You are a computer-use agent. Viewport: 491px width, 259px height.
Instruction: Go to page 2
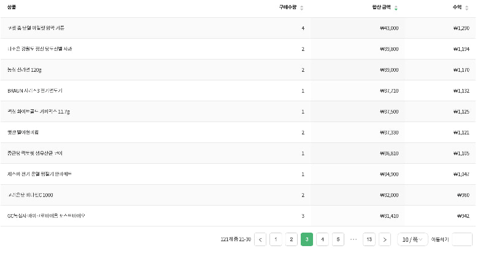coord(292,239)
